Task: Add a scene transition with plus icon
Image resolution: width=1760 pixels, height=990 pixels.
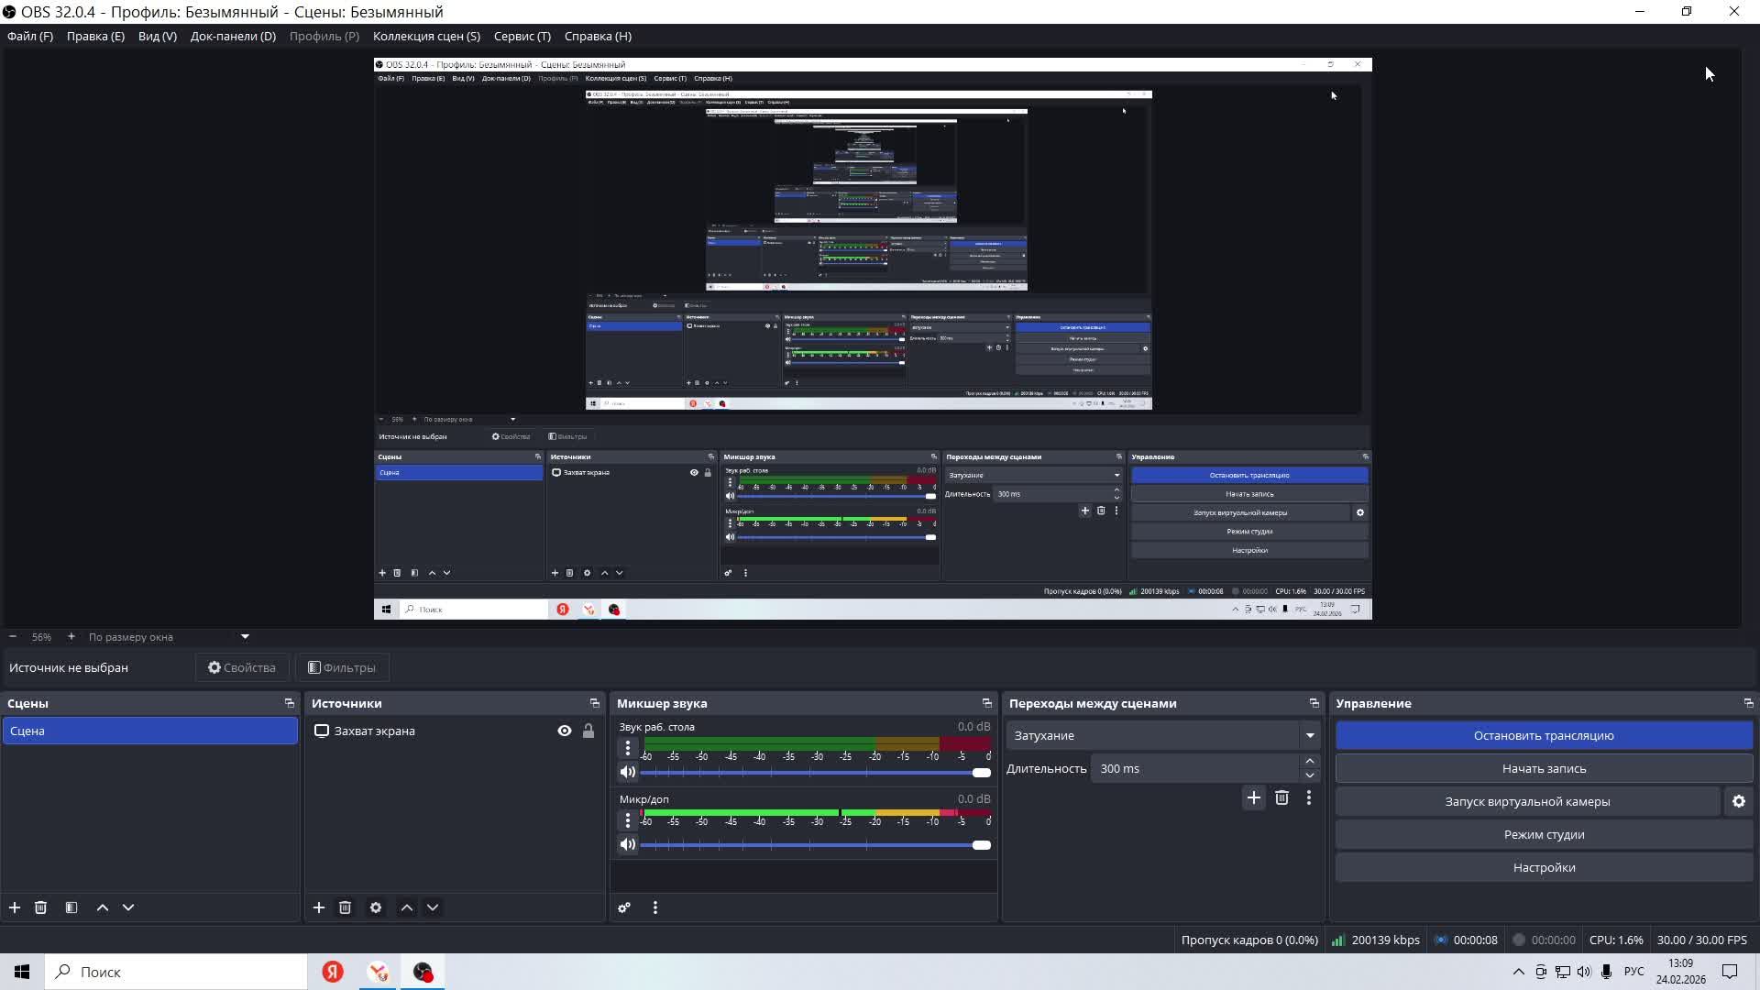Action: 1253,797
